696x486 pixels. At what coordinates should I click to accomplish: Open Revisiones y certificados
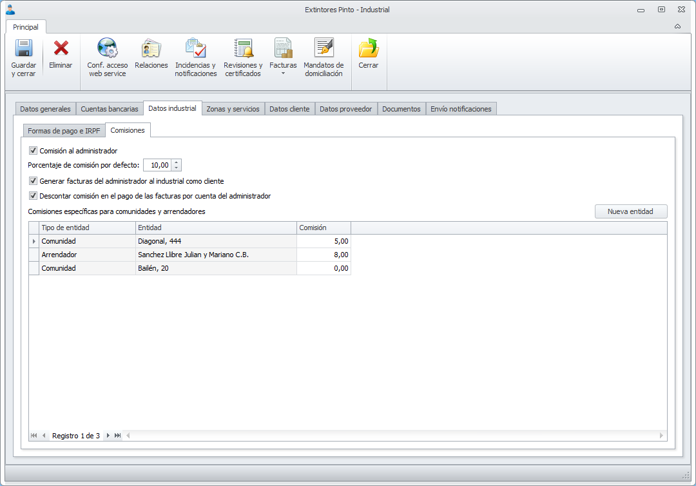(x=243, y=58)
